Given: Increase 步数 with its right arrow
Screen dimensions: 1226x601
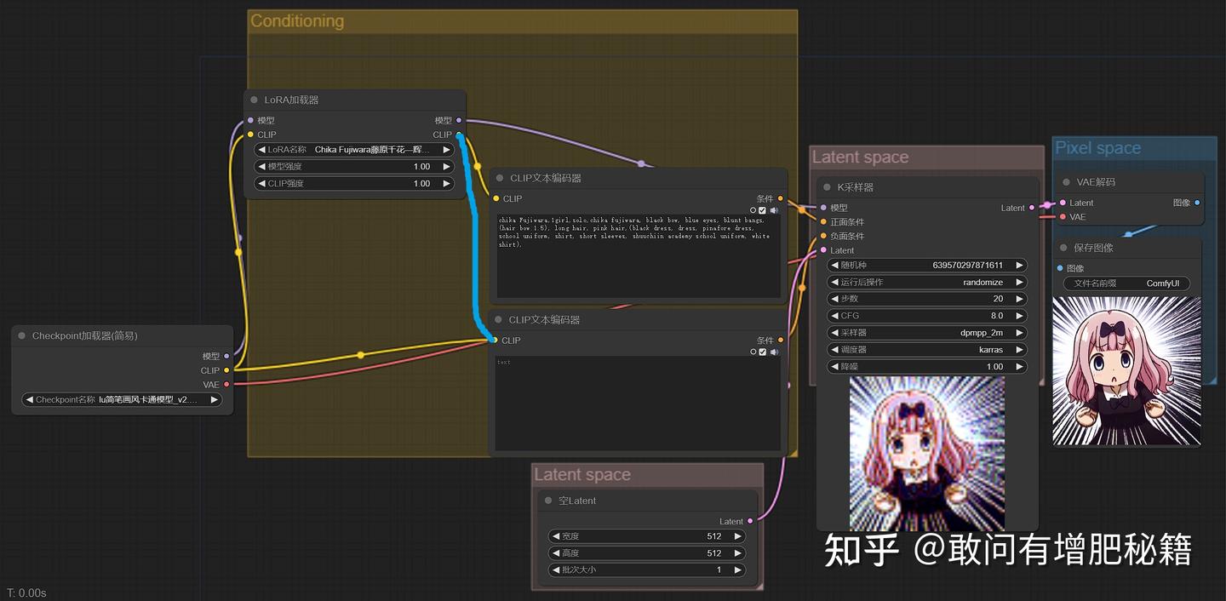Looking at the screenshot, I should (1019, 299).
